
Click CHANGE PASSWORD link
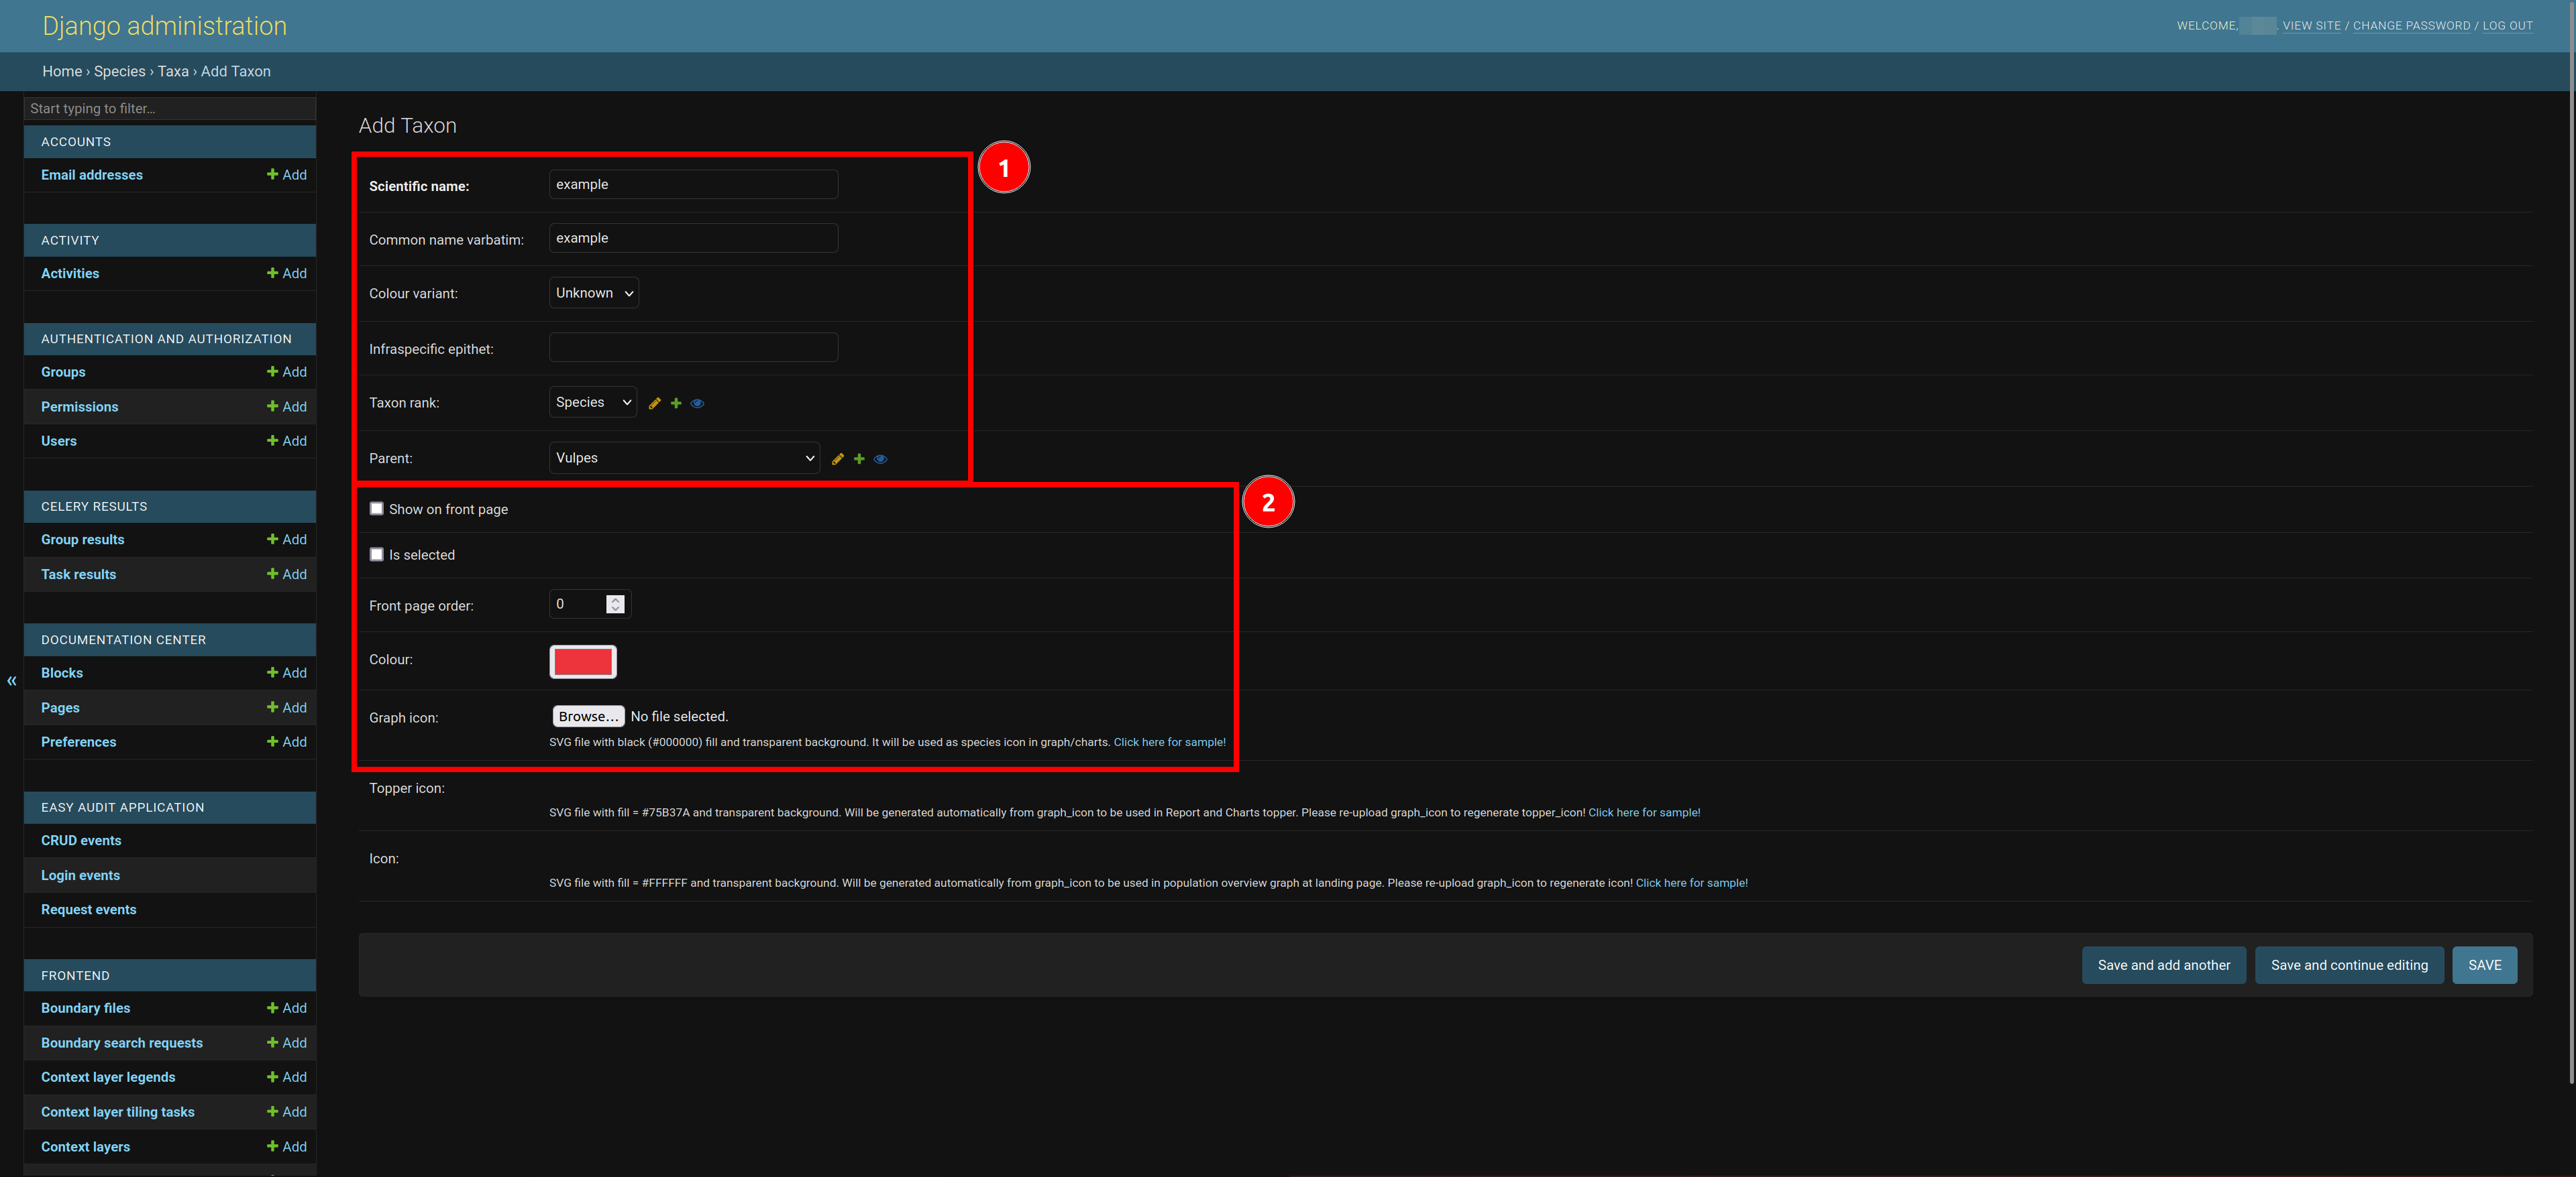pyautogui.click(x=2411, y=26)
